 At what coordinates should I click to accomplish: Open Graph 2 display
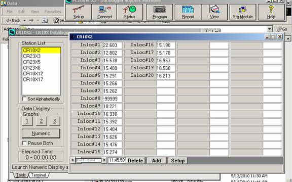(41, 121)
